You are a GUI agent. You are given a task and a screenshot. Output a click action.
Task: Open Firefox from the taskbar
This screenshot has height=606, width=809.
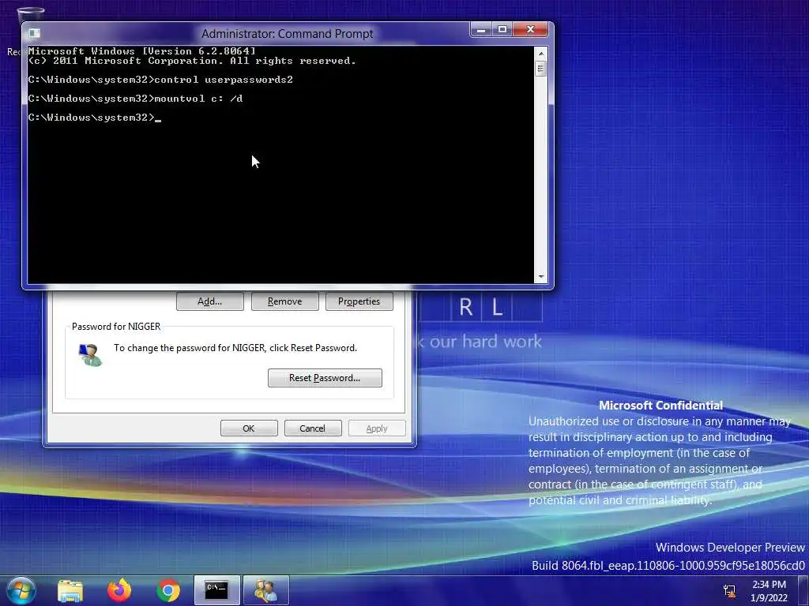coord(119,590)
